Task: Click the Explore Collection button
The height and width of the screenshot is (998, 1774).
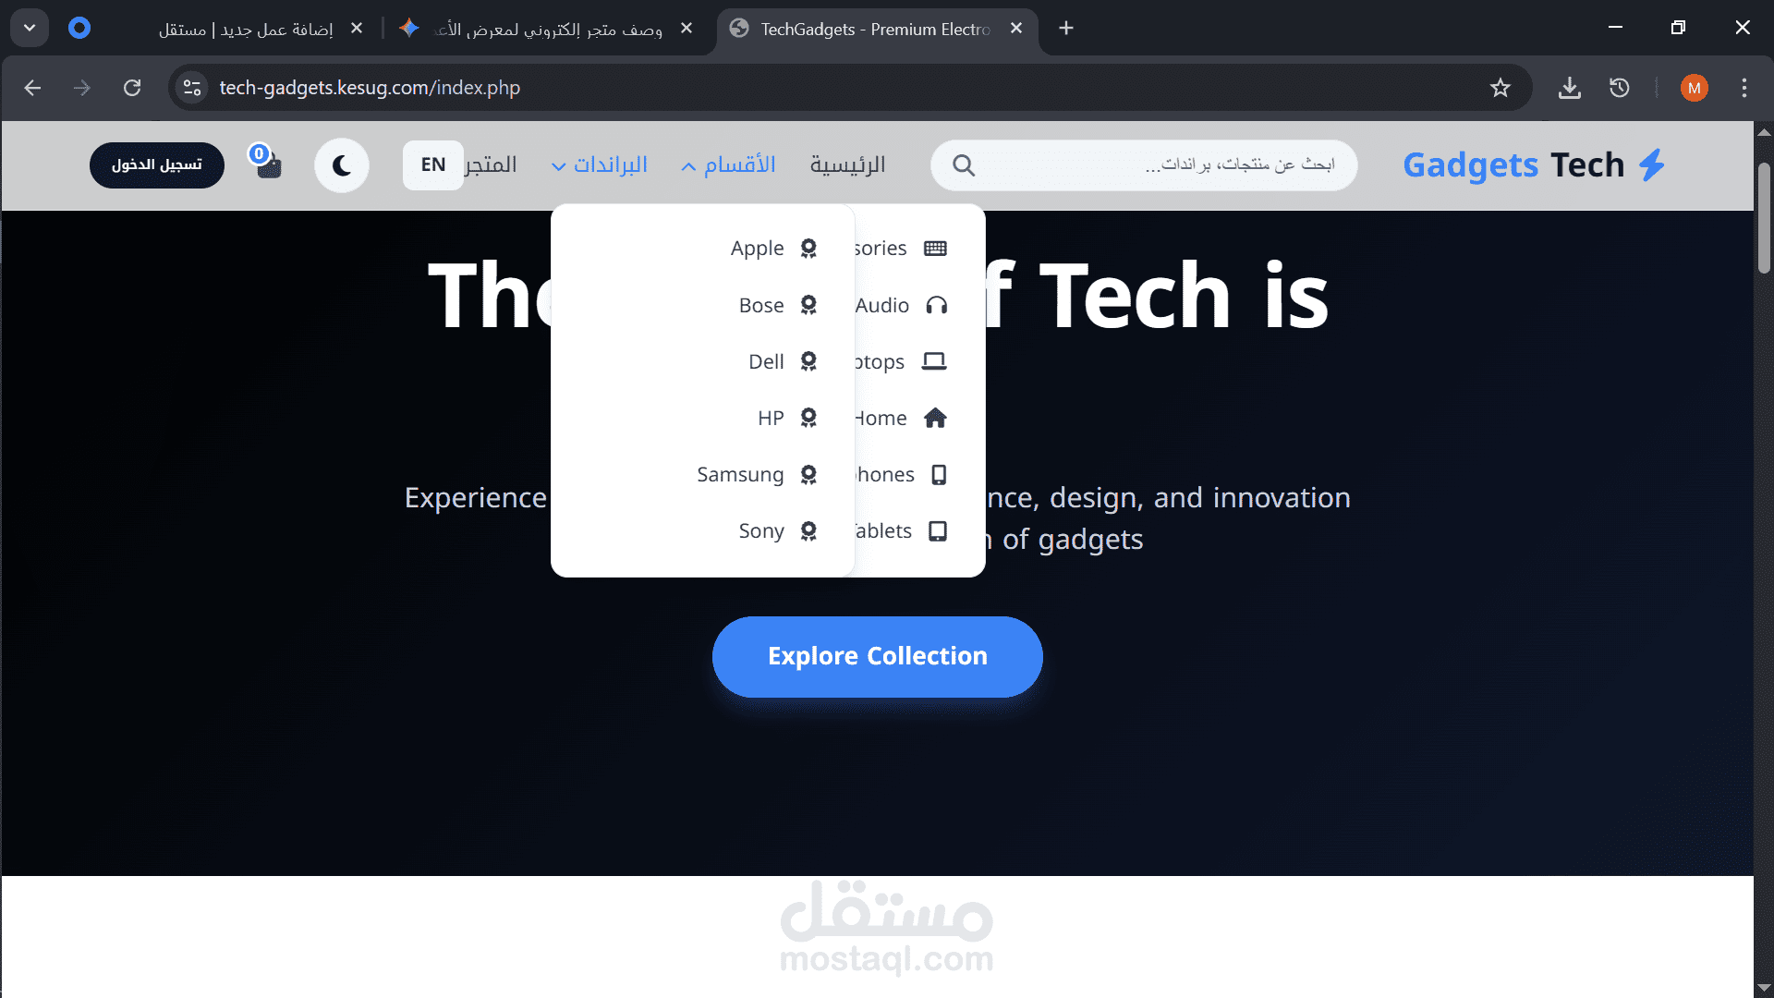Action: click(877, 656)
